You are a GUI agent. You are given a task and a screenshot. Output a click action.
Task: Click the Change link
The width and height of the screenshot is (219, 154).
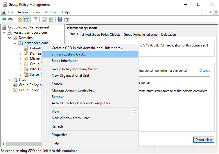204,71
